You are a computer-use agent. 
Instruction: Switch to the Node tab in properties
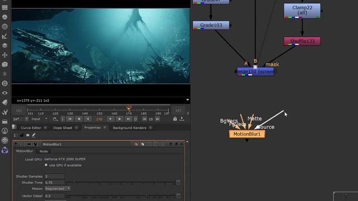point(44,151)
